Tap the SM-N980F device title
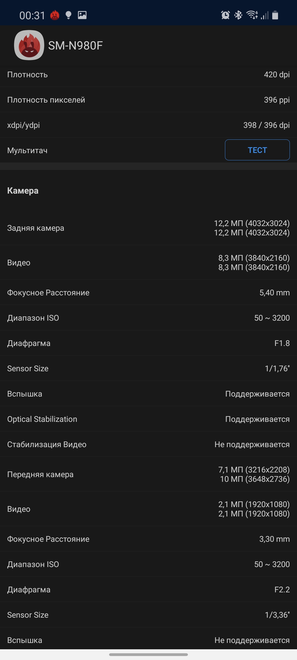297x660 pixels. click(x=75, y=46)
